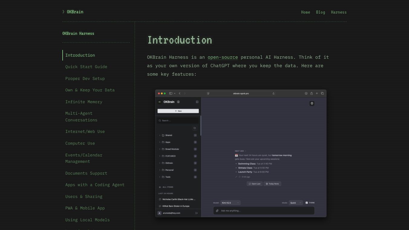Viewport: 409px width, 230px height.
Task: Click the privacy shield icon by the address bar
Action: coord(208,94)
